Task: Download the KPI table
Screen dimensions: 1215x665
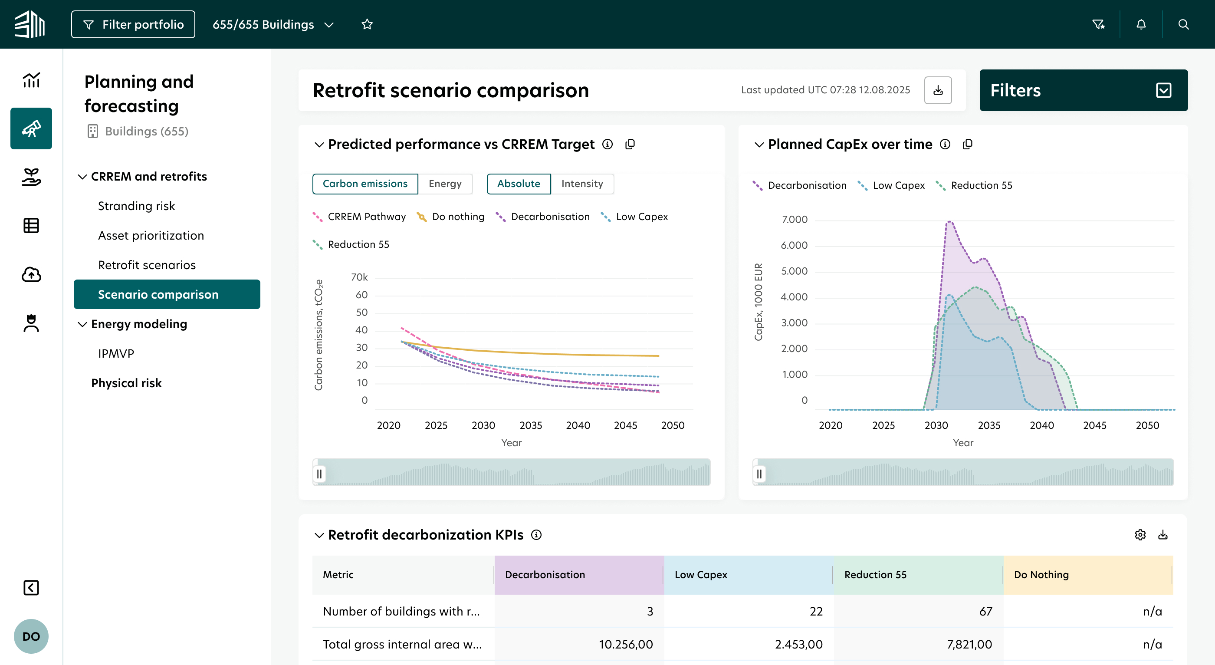Action: [1162, 535]
